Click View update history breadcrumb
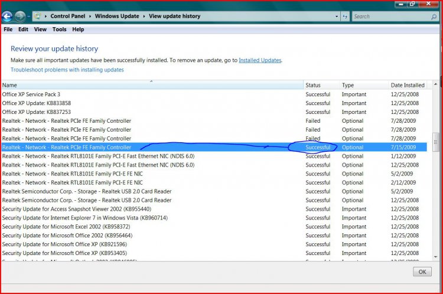This screenshot has width=443, height=294. (x=175, y=16)
